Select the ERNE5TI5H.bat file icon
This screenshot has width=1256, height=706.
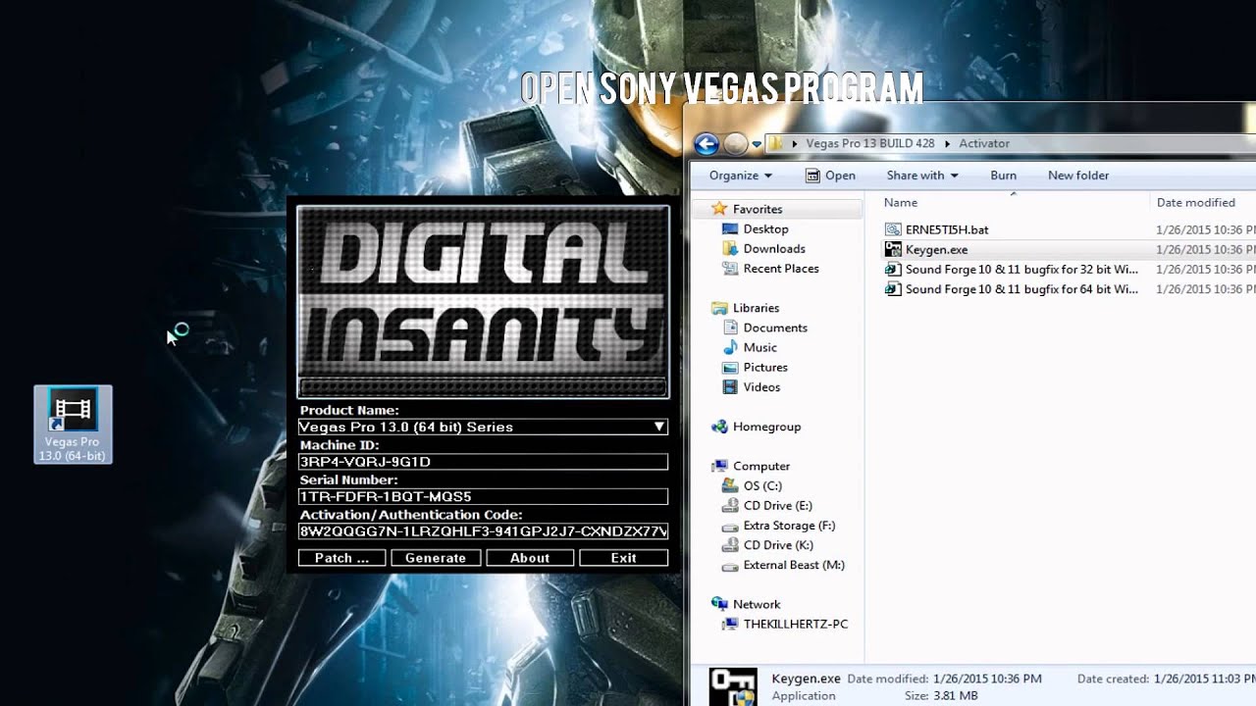pyautogui.click(x=893, y=229)
